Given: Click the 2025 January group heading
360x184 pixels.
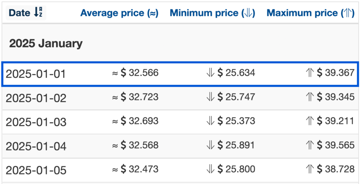Looking at the screenshot, I should pyautogui.click(x=46, y=43).
